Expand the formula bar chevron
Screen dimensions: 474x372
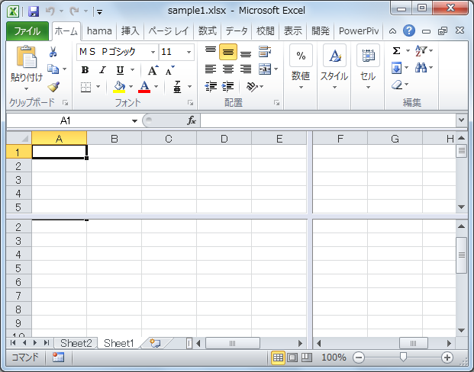(x=461, y=120)
